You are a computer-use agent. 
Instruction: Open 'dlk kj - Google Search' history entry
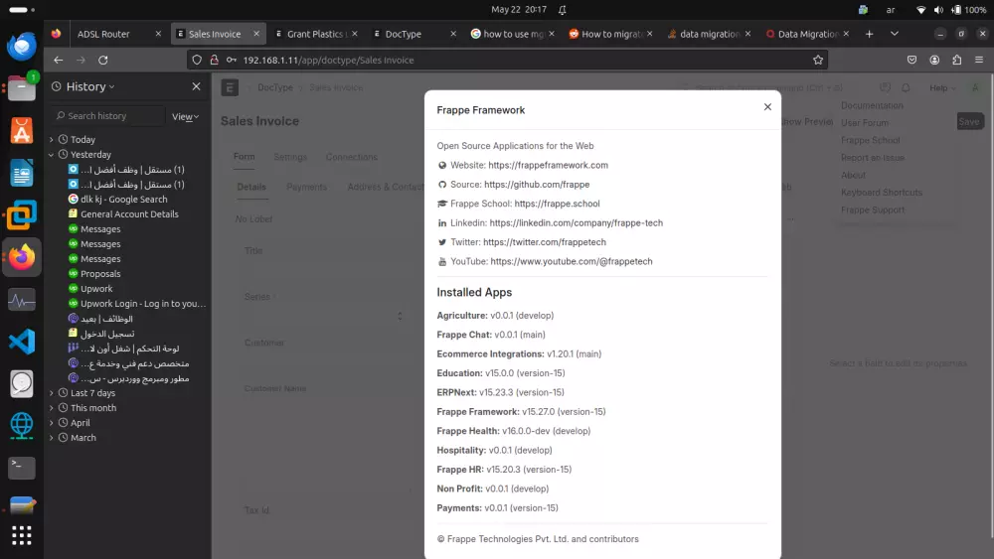click(x=123, y=200)
